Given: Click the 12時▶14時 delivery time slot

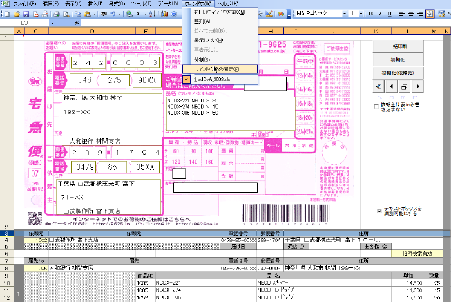Looking at the screenshot, I should point(305,75).
